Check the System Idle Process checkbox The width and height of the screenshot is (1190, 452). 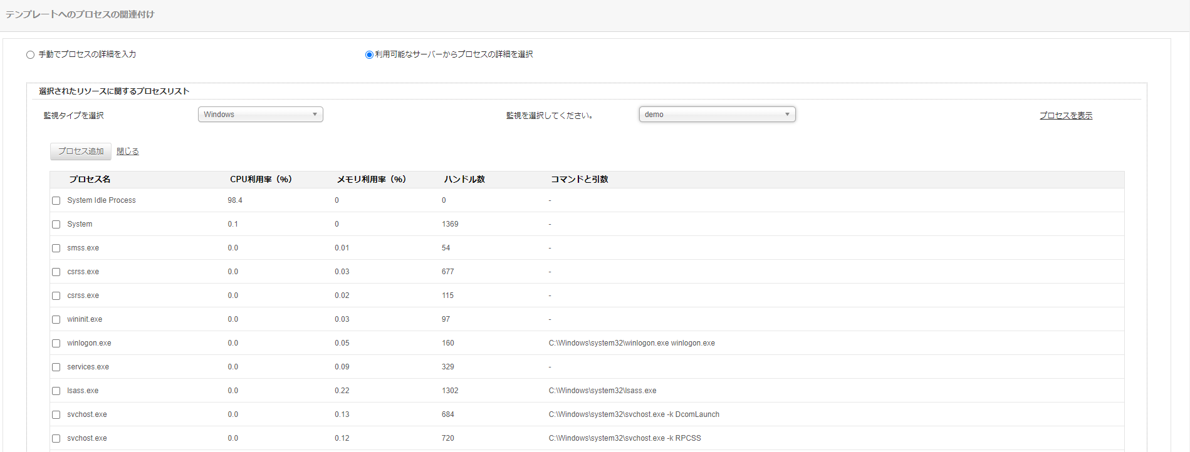point(56,201)
